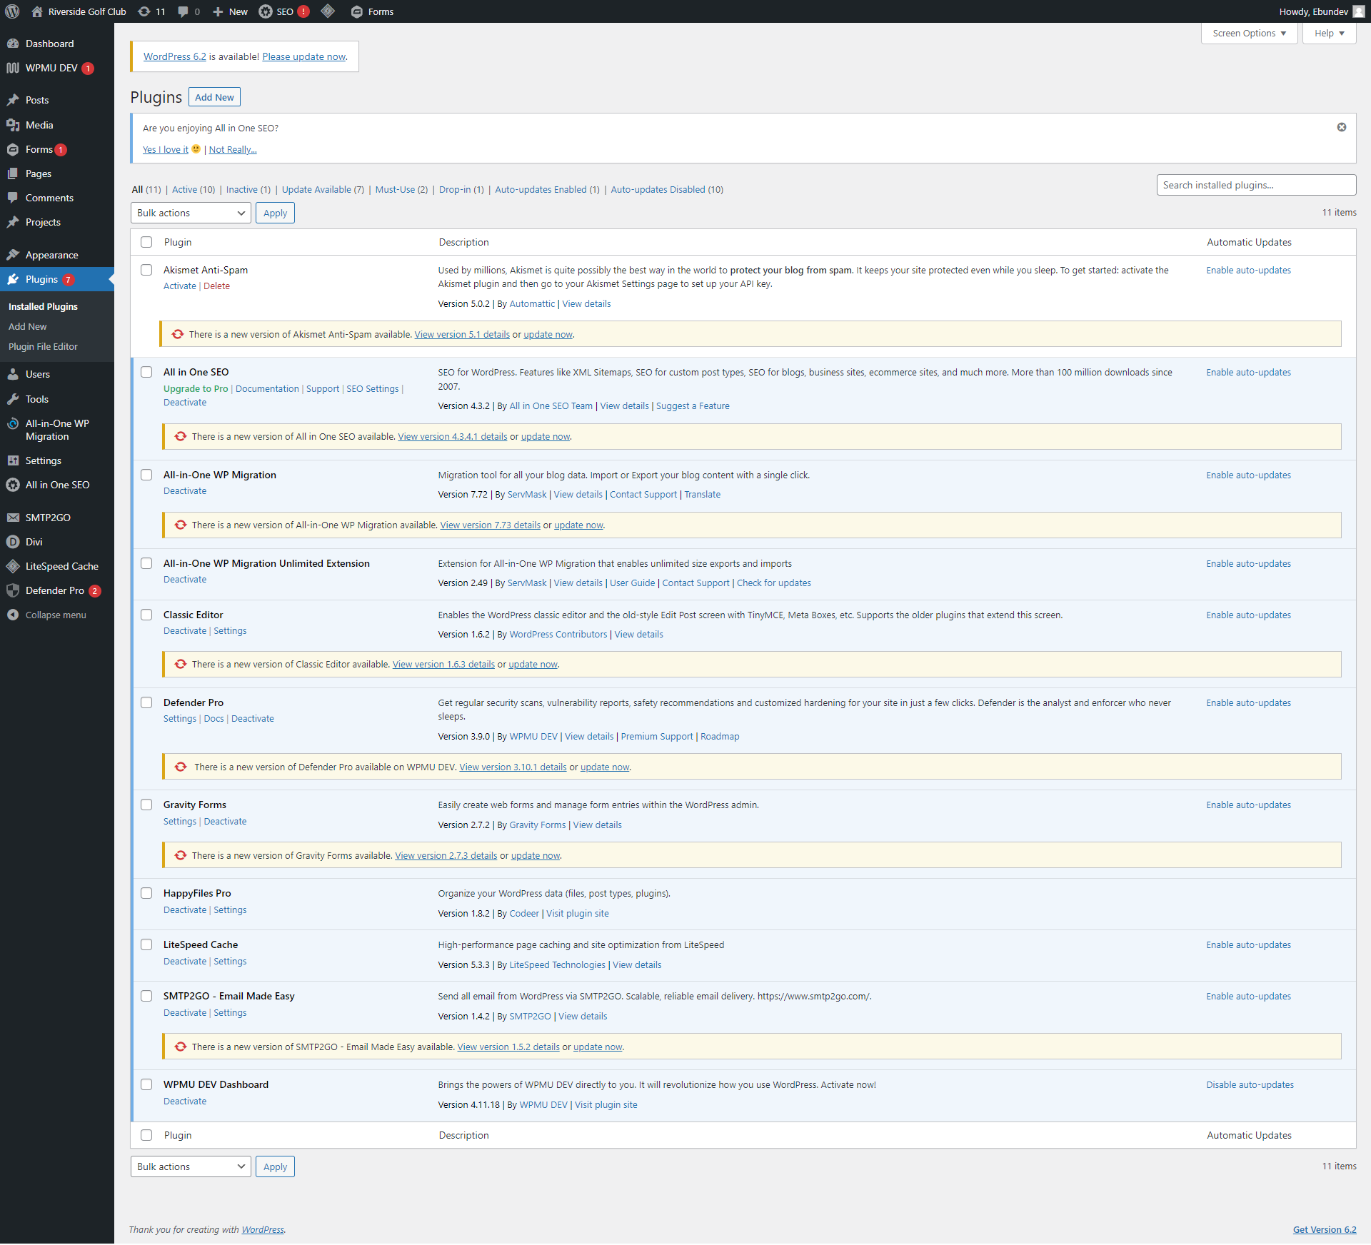Click the Divi icon in sidebar
This screenshot has height=1245, width=1371.
pyautogui.click(x=13, y=542)
